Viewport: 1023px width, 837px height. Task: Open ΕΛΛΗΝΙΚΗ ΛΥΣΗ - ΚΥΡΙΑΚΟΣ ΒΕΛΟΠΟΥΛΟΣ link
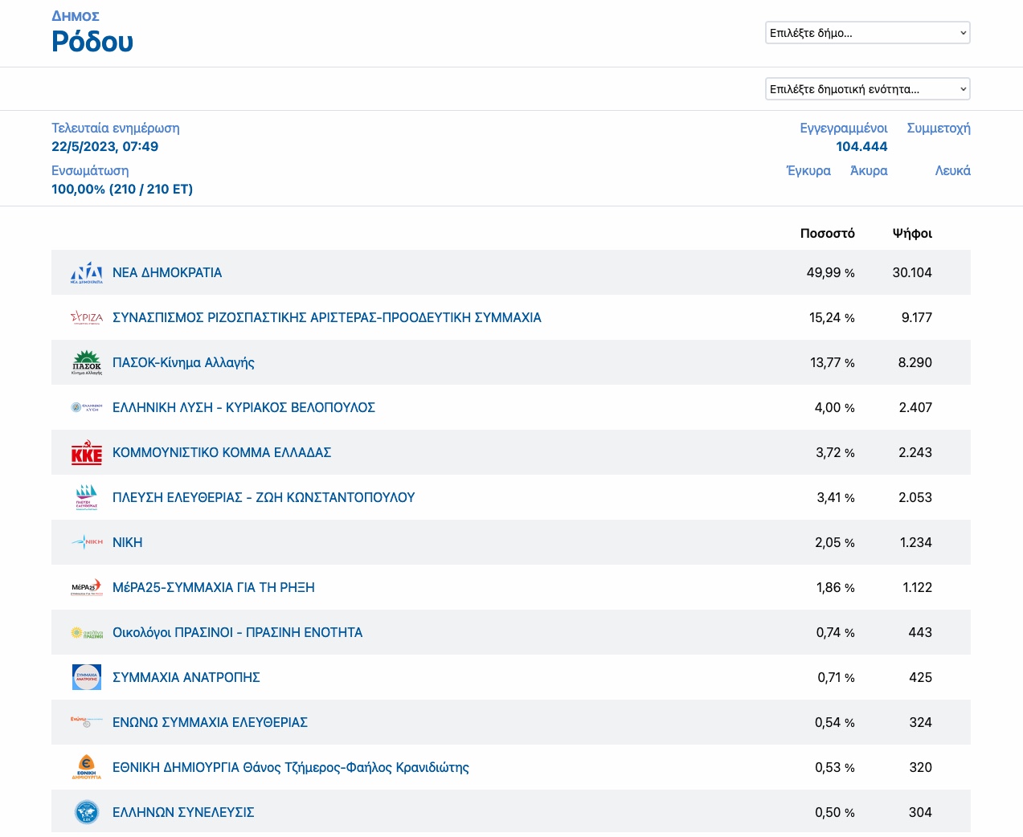[243, 407]
